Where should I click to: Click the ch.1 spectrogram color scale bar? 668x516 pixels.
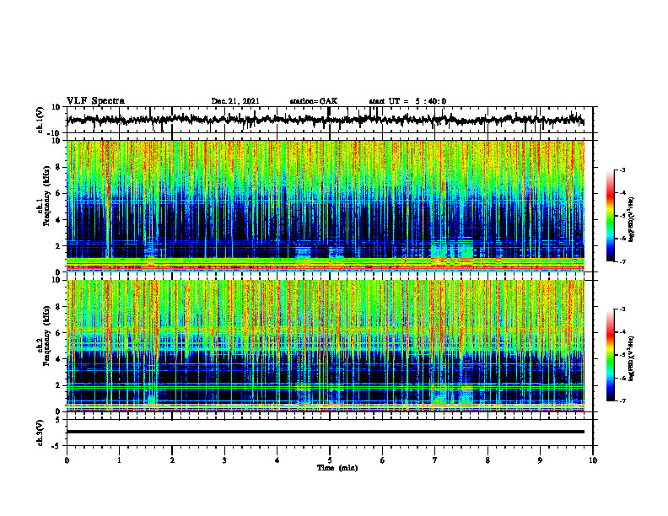coord(610,216)
